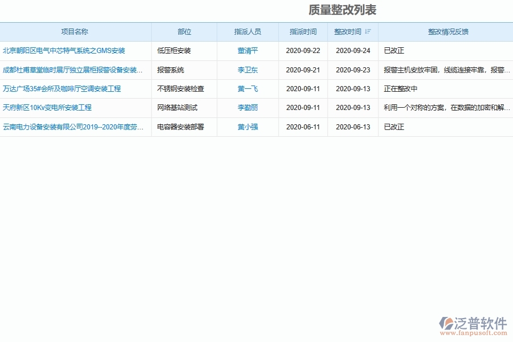Click the 项目名称 column header
Viewport: 513px width, 342px height.
pyautogui.click(x=76, y=32)
